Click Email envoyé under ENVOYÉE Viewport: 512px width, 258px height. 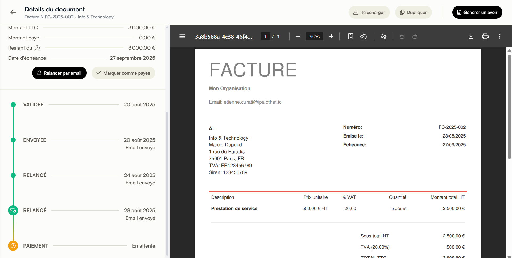tap(140, 148)
